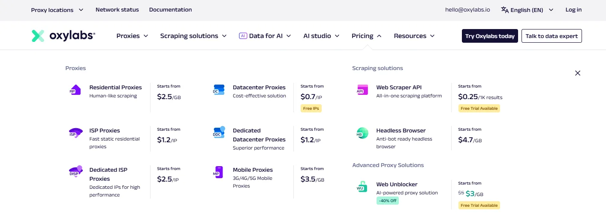Click the Dedicated ISP Proxies DISP icon
606x223 pixels.
click(x=75, y=171)
